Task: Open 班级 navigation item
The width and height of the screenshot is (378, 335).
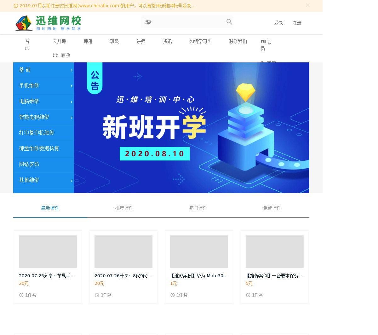Action: pos(115,41)
